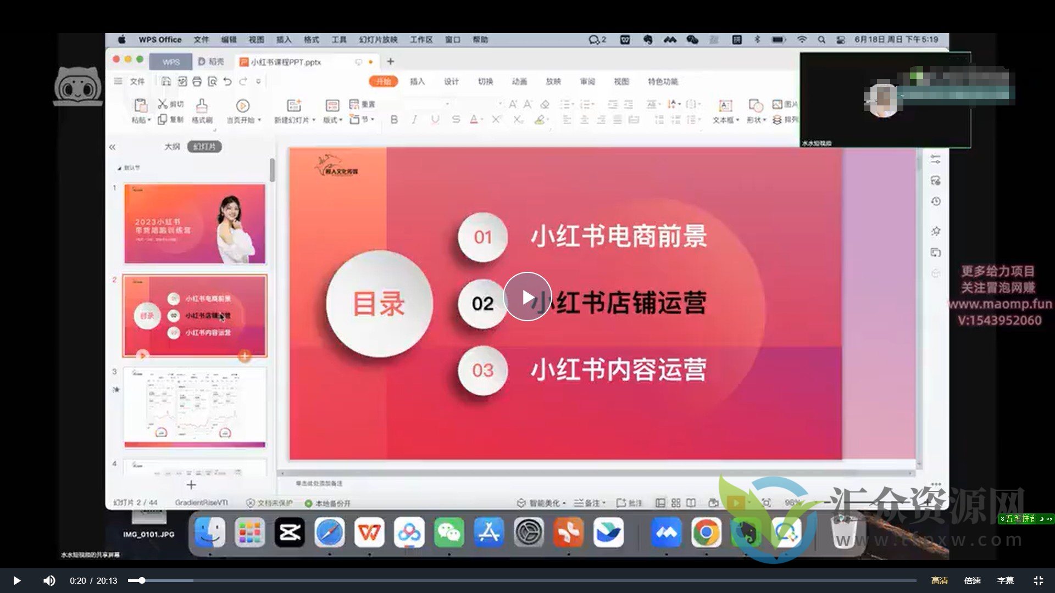Switch to the 插入 ribbon tab
1055x593 pixels.
pos(418,81)
